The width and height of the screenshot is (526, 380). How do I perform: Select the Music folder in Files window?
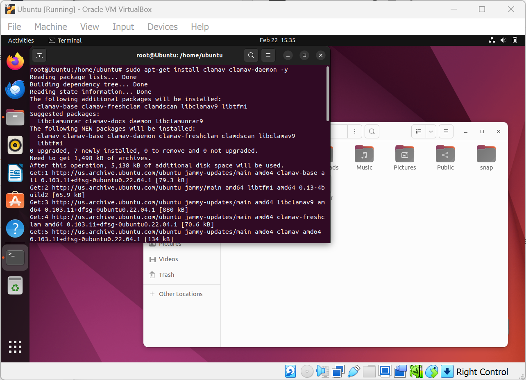coord(364,158)
